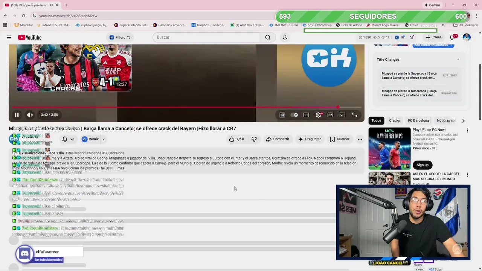Start voice search with microphone icon
The width and height of the screenshot is (482, 271).
point(285,37)
